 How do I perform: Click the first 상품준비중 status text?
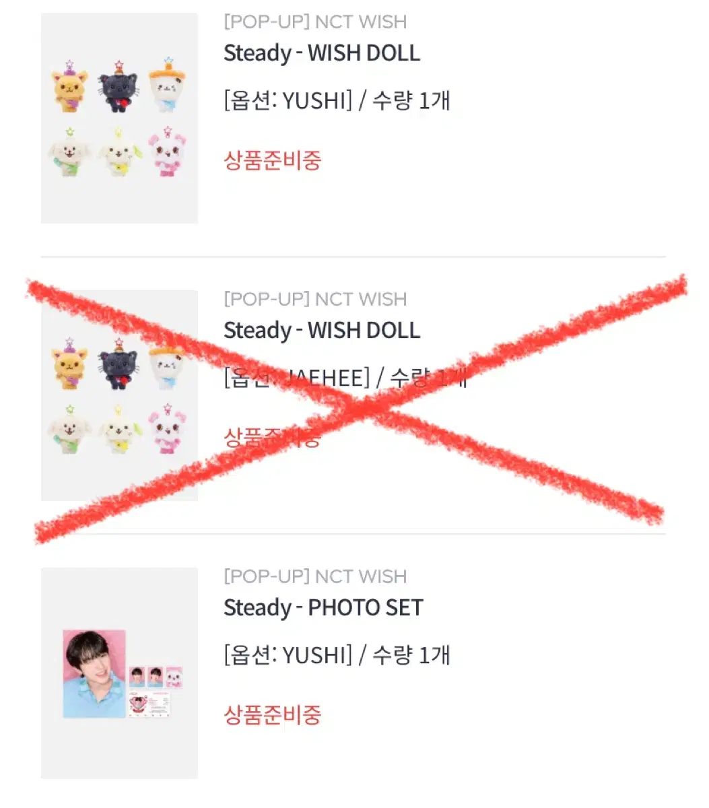(273, 160)
